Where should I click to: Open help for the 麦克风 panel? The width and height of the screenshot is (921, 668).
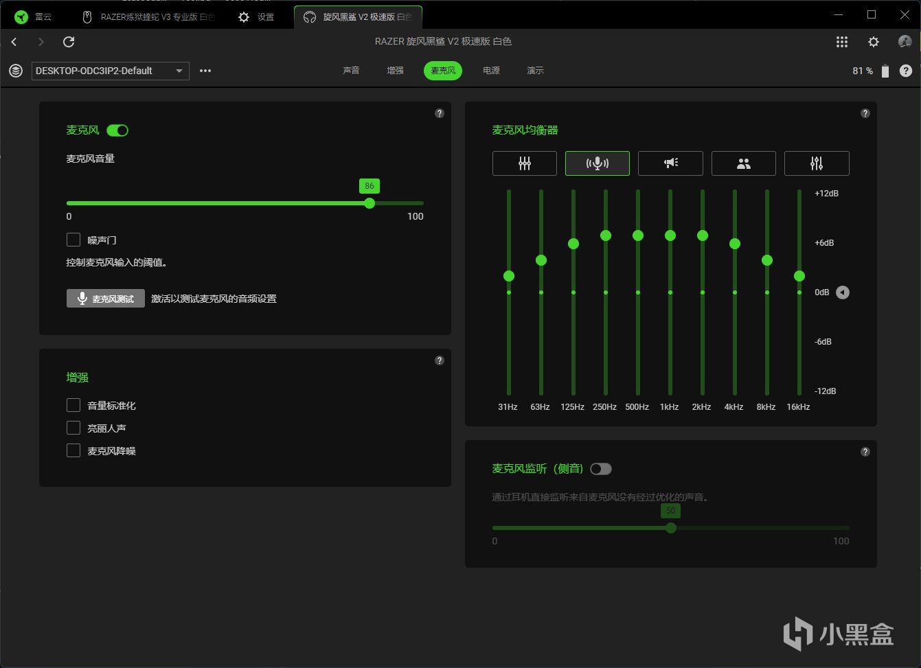[x=440, y=113]
